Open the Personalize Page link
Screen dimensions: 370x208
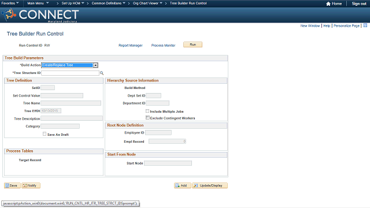[346, 25]
